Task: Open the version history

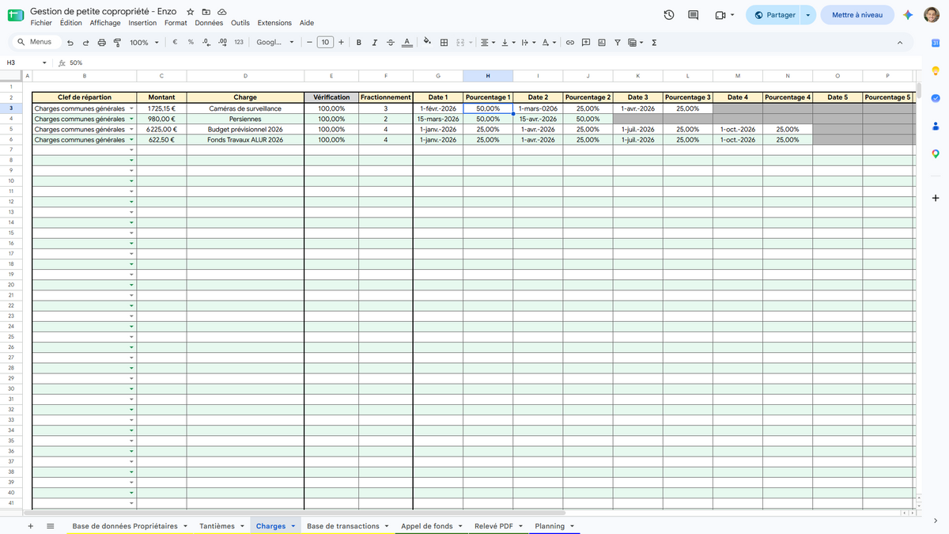Action: (669, 15)
